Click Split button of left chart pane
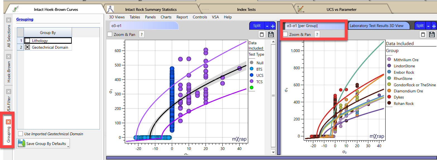Screen dimensions: 437x160 click(x=257, y=26)
